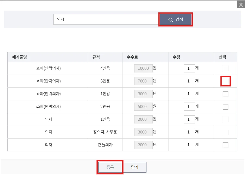Click 의자 name in 흔들의자 row
Screen dimensions: 245x175
[x=48, y=145]
